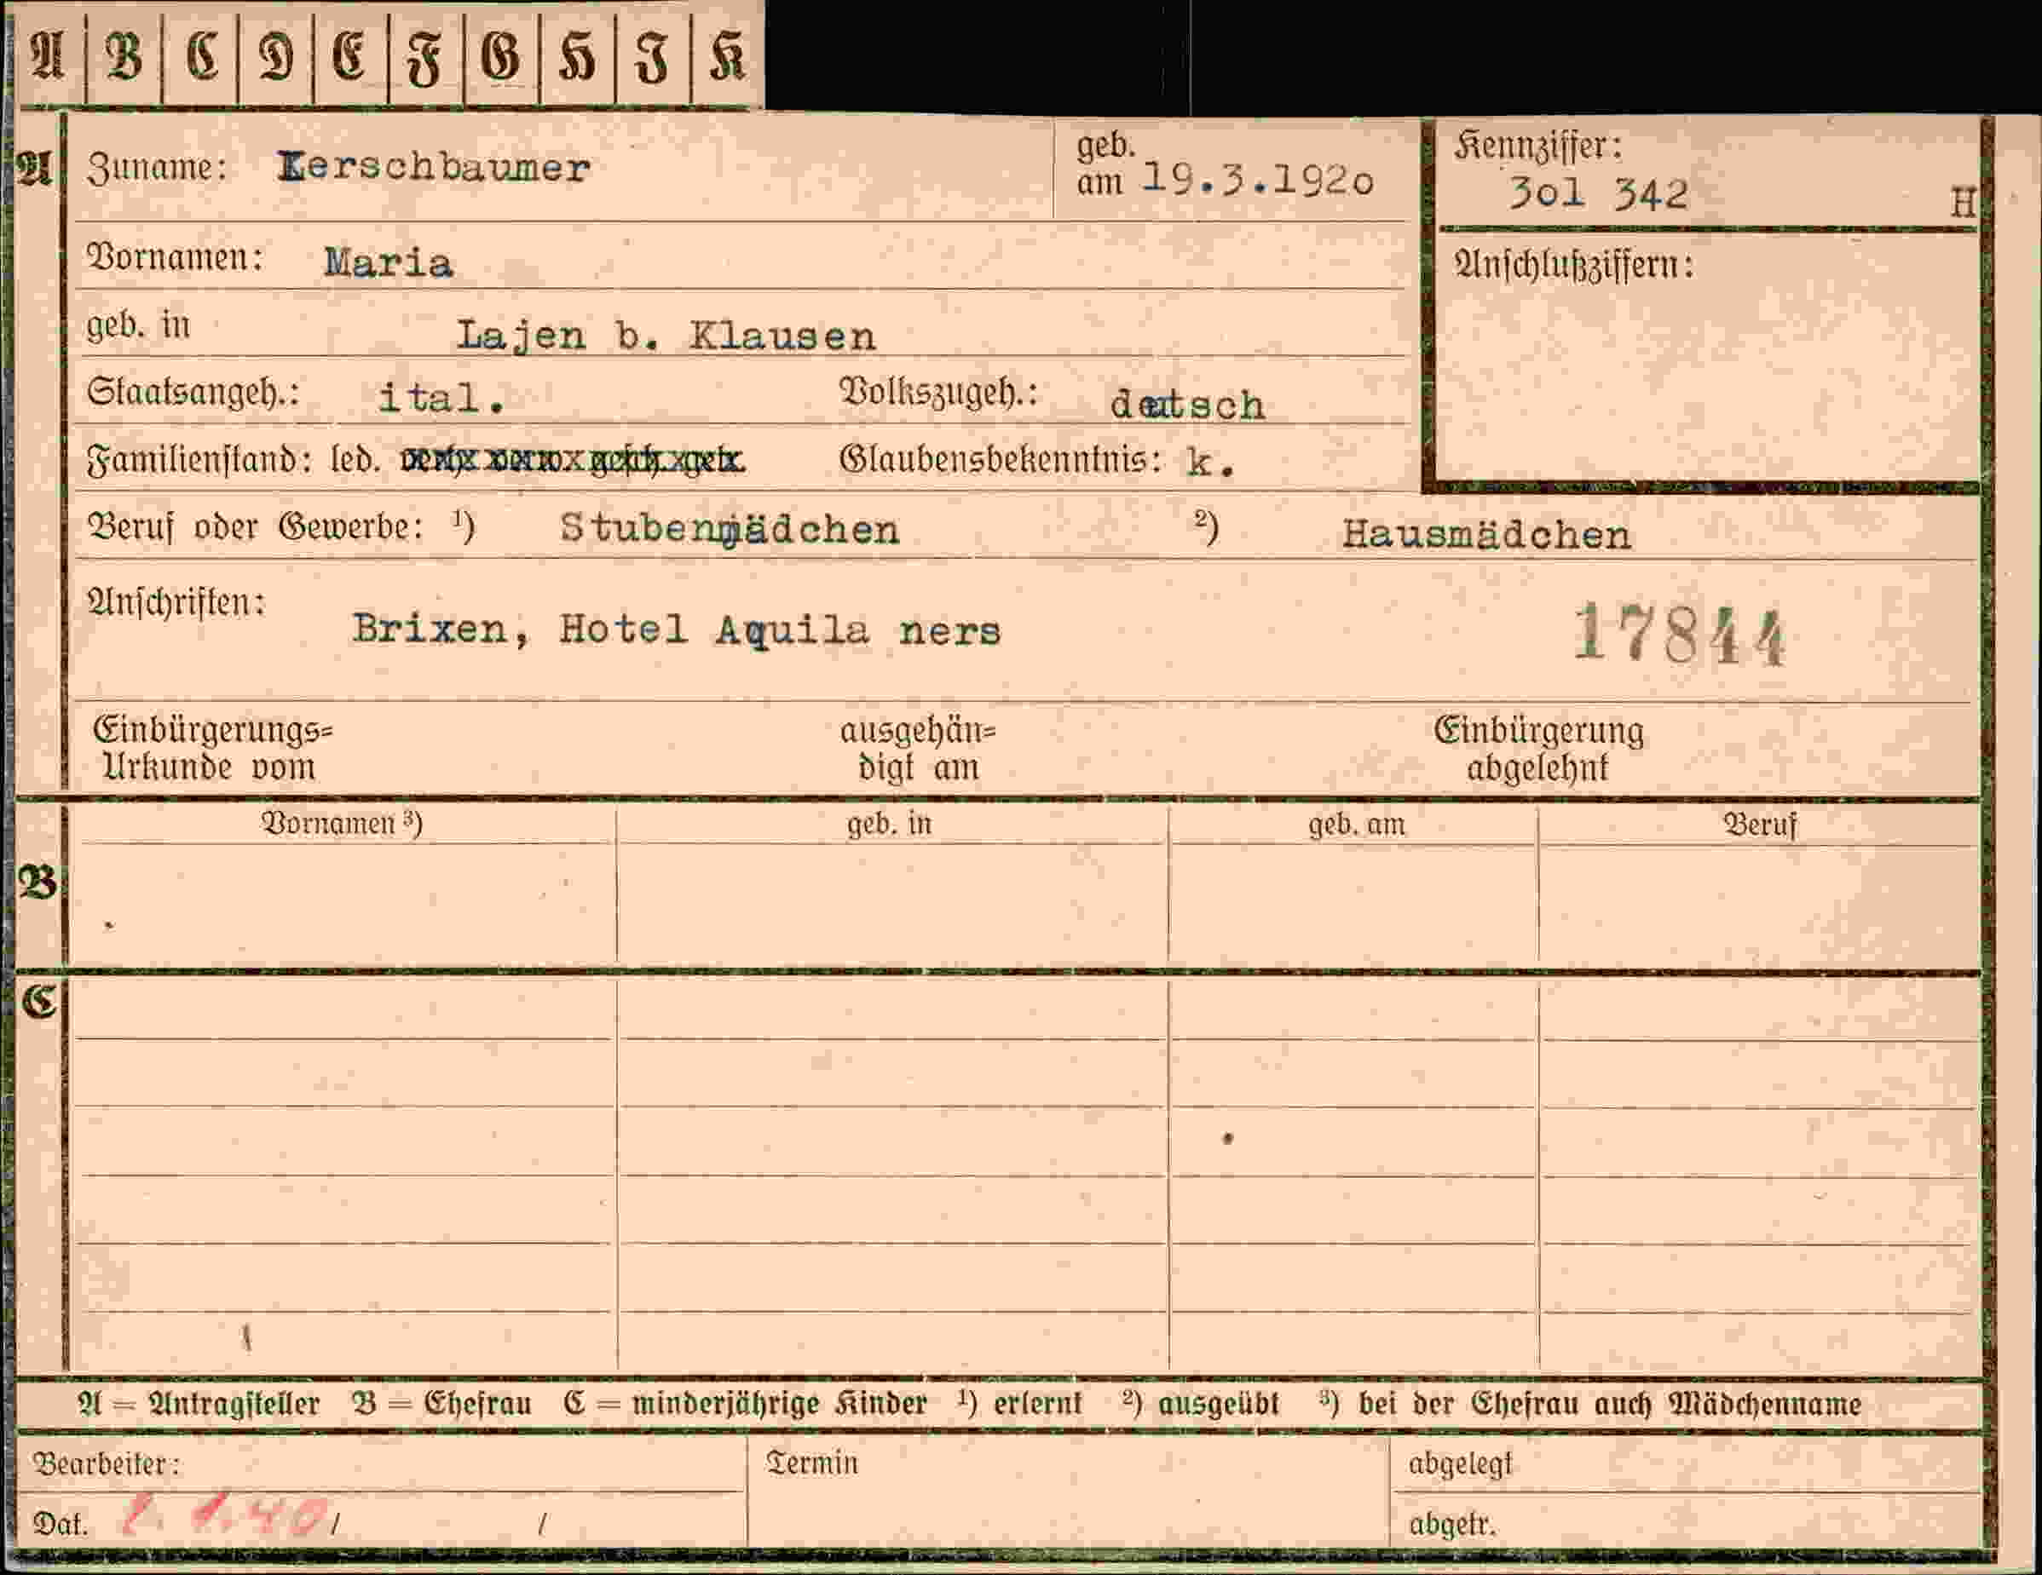Screen dimensions: 2042x1575
Task: Click the 'Glaubensbekenntnis:' label
Action: coord(1001,459)
